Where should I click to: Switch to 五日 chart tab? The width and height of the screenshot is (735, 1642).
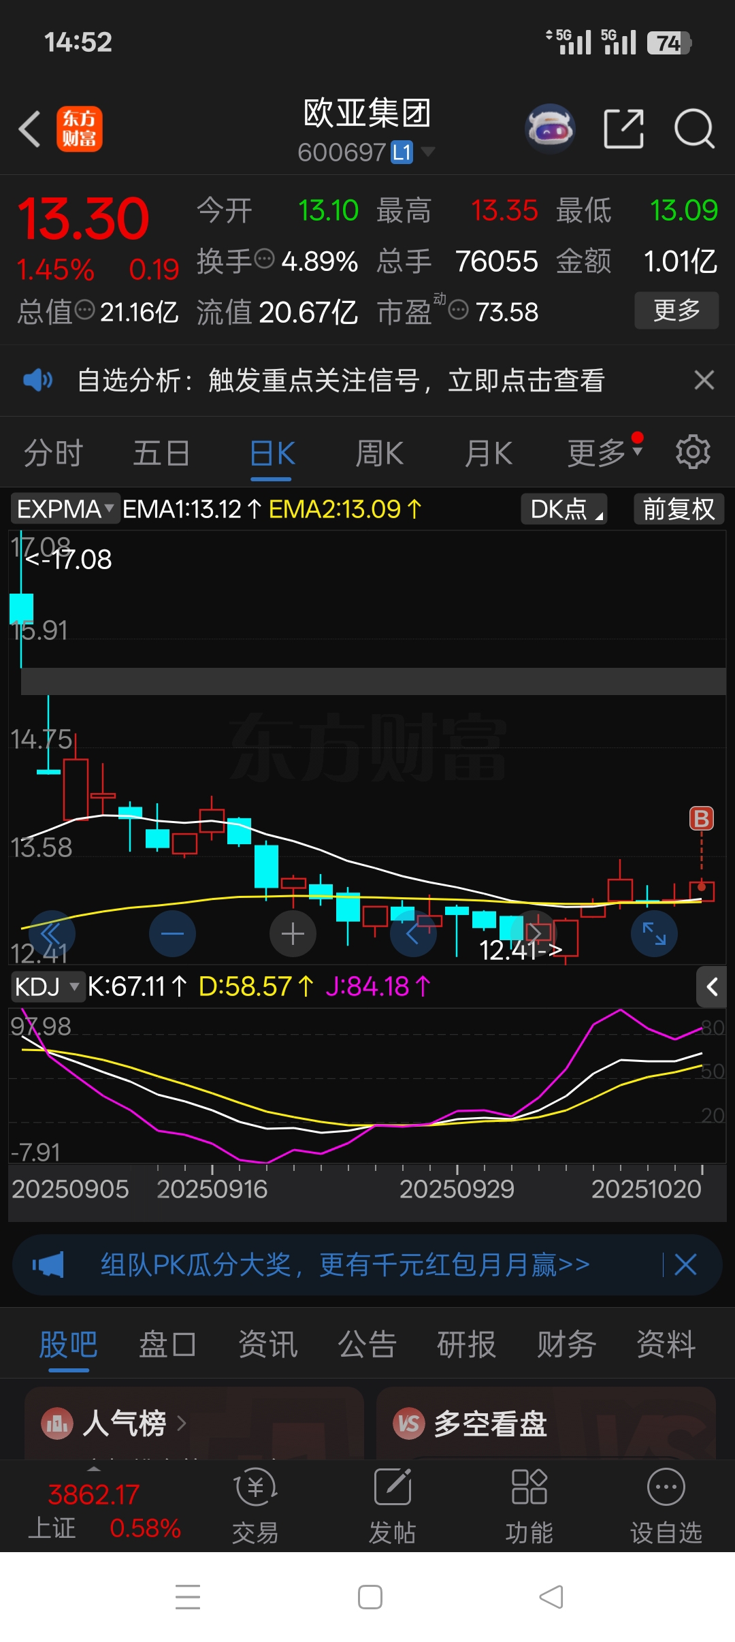click(161, 453)
